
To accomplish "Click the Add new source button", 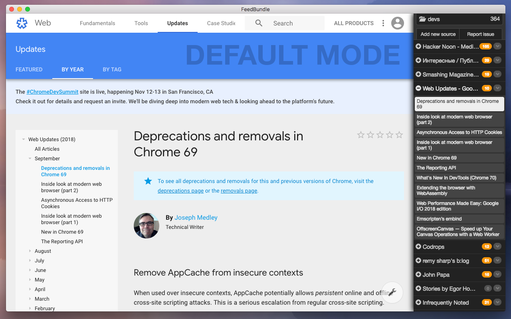I will (x=438, y=34).
